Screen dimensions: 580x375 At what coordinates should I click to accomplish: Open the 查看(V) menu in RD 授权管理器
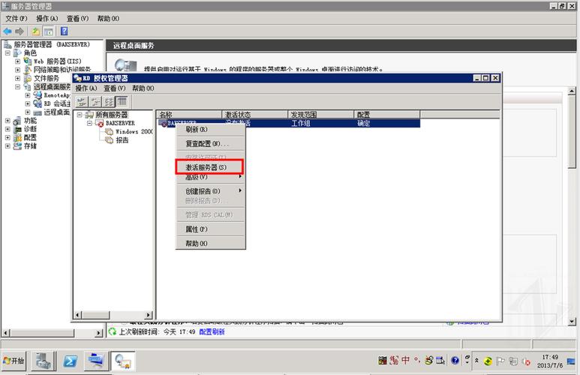[x=114, y=88]
